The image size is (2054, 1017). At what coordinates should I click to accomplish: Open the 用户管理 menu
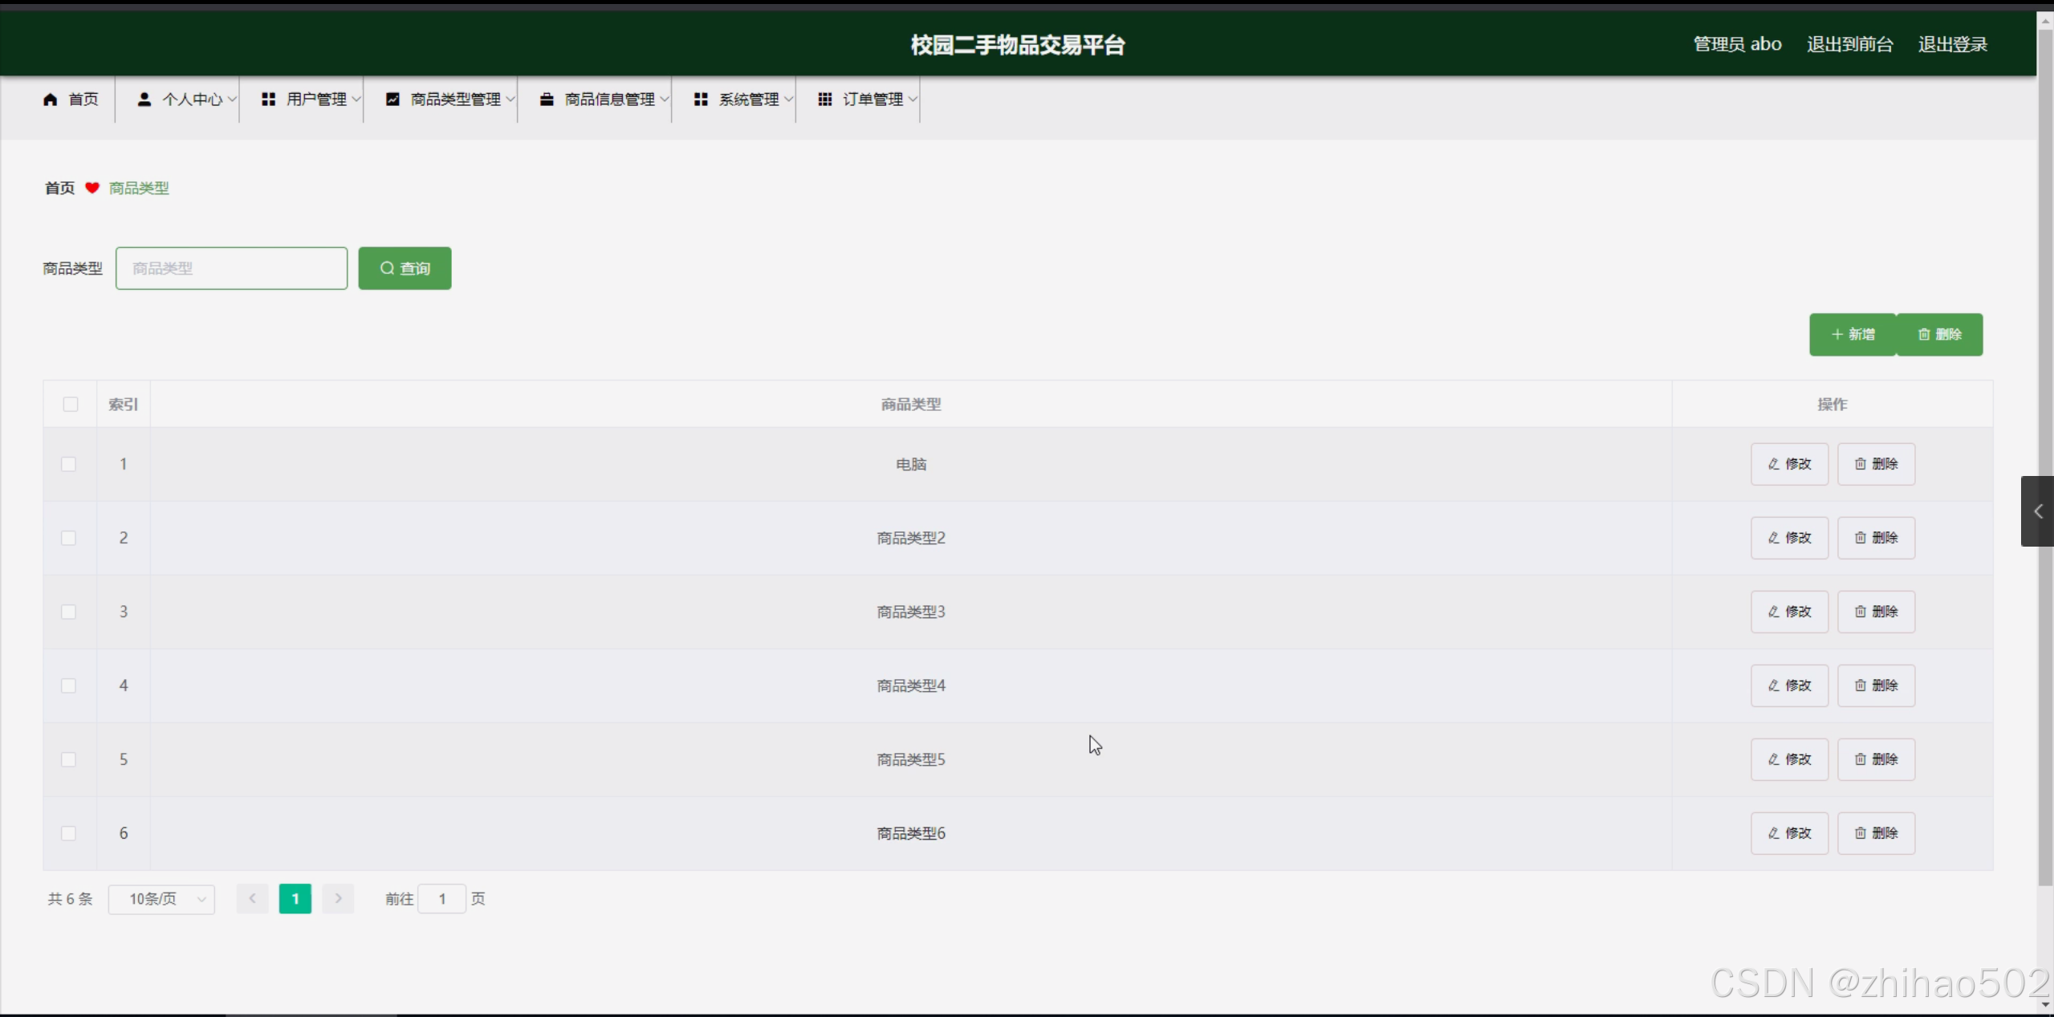coord(316,99)
